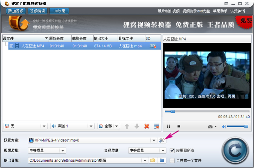Stop the video preview
Screen dimensions: 254x168
[179, 126]
